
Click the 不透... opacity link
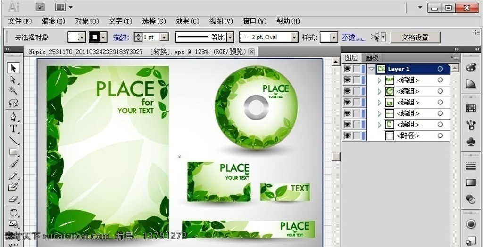tap(353, 38)
